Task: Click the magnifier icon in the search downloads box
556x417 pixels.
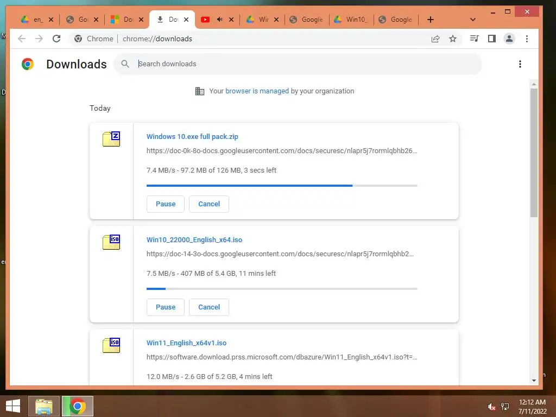Action: [x=125, y=64]
